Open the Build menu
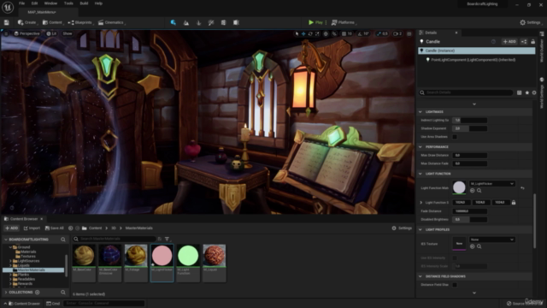The image size is (547, 308). [84, 3]
